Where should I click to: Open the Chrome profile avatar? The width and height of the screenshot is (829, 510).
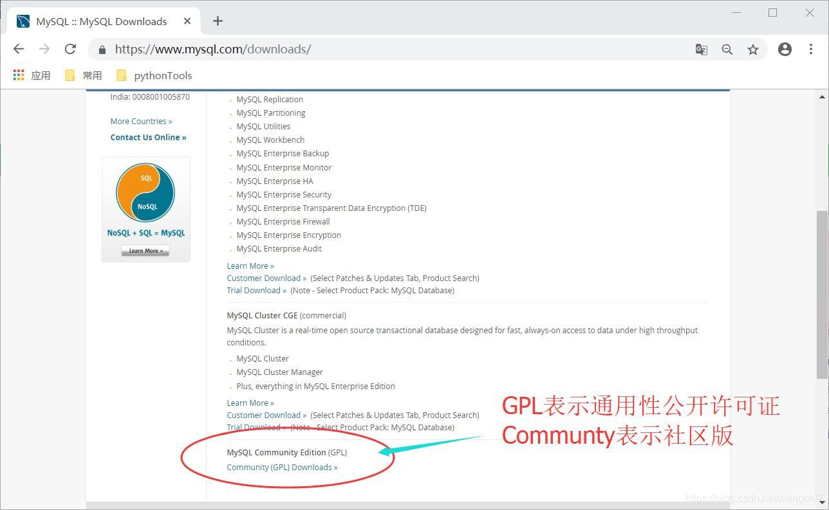coord(785,49)
